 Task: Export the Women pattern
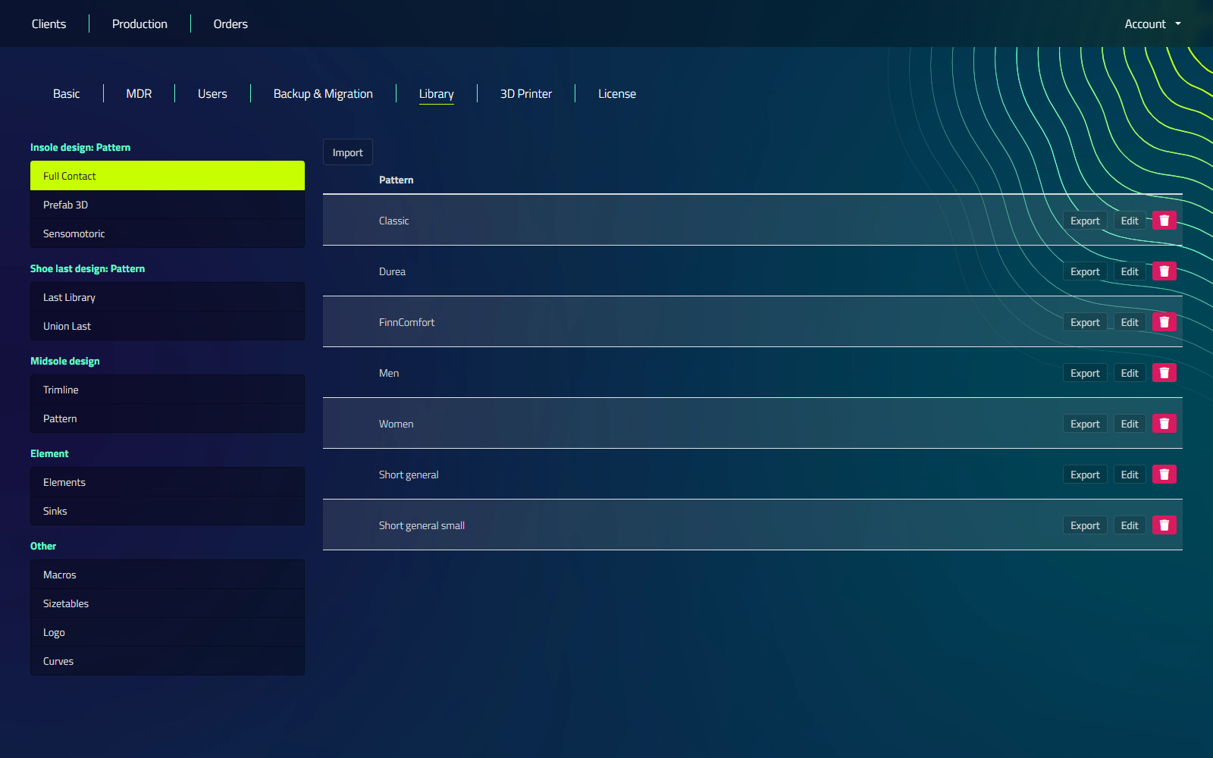pos(1085,424)
